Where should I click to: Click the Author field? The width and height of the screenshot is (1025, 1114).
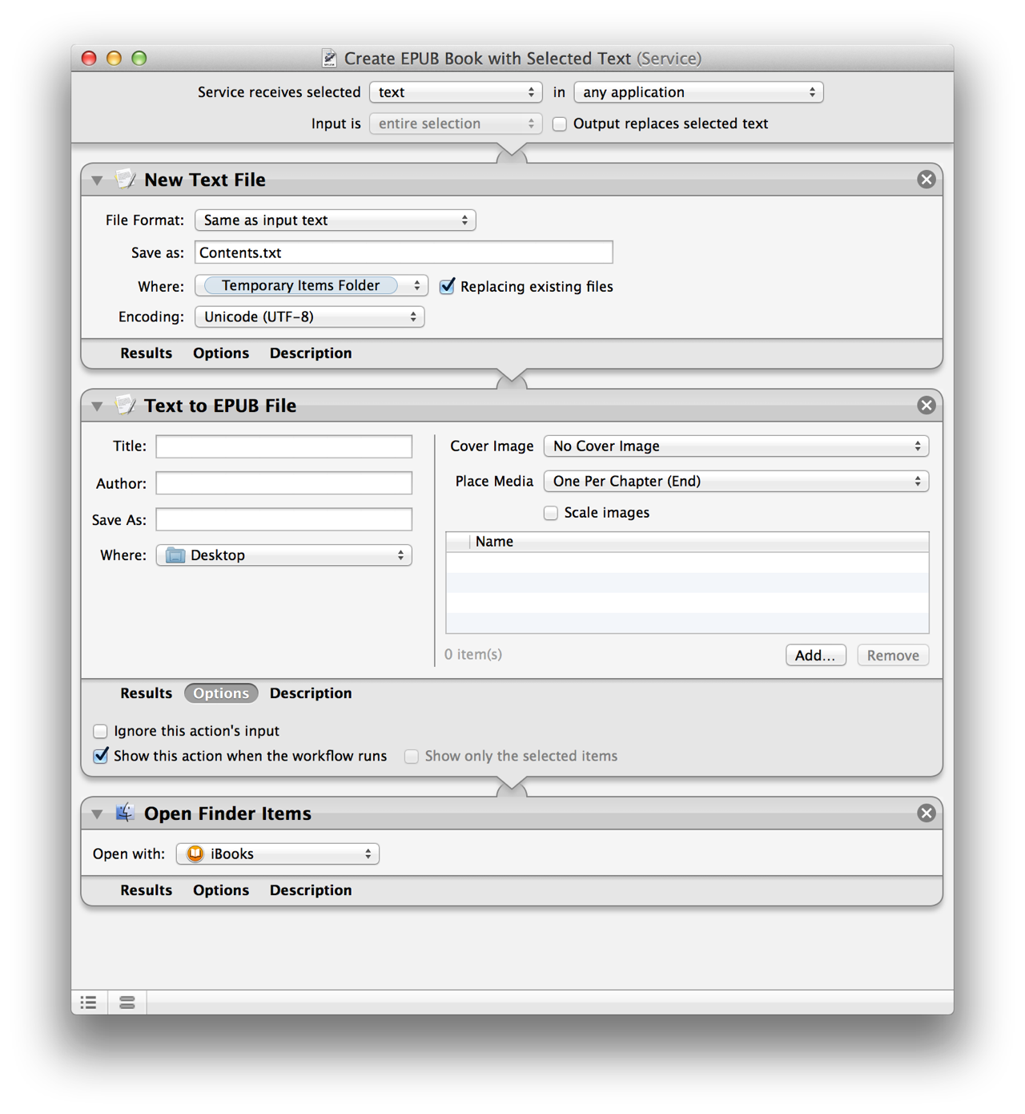click(283, 483)
